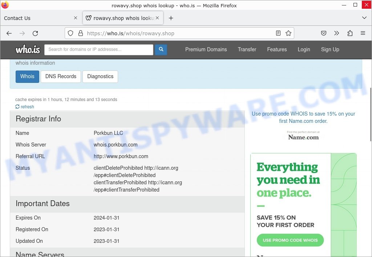
Task: Click the cache expires notice text
Action: [66, 100]
